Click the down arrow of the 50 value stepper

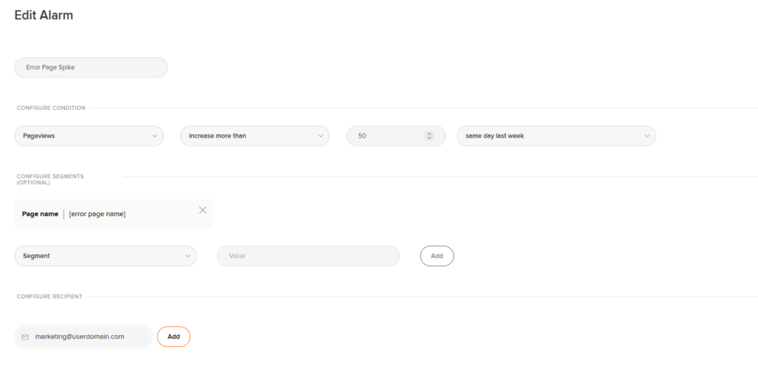[x=429, y=138]
